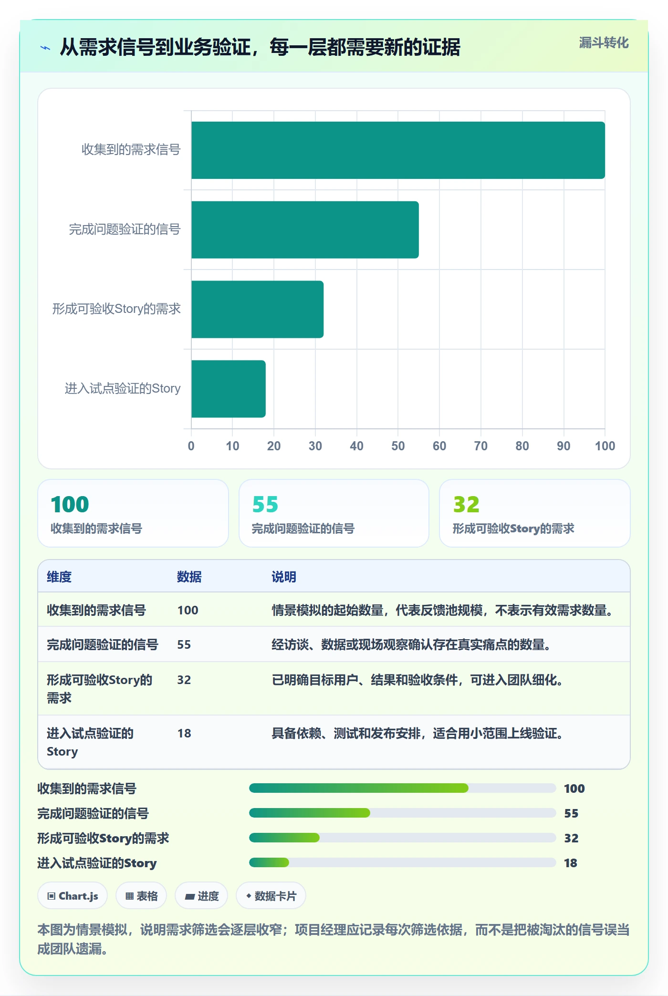668x996 pixels.
Task: Click the lightning icon beside the title
Action: click(45, 48)
